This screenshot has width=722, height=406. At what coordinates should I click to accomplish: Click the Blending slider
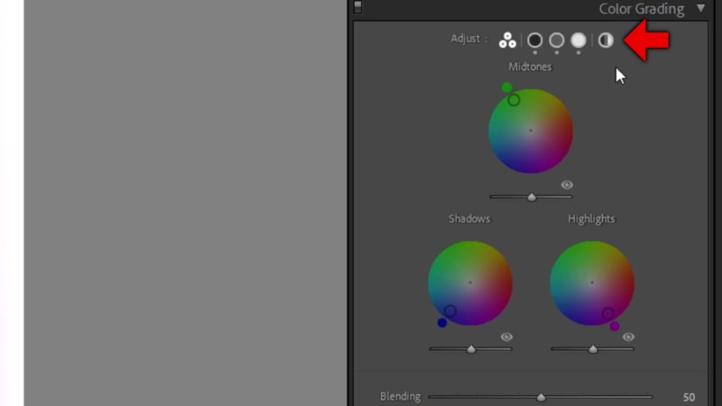pyautogui.click(x=541, y=397)
